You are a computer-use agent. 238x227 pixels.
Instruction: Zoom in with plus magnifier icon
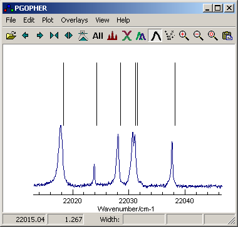[184, 36]
